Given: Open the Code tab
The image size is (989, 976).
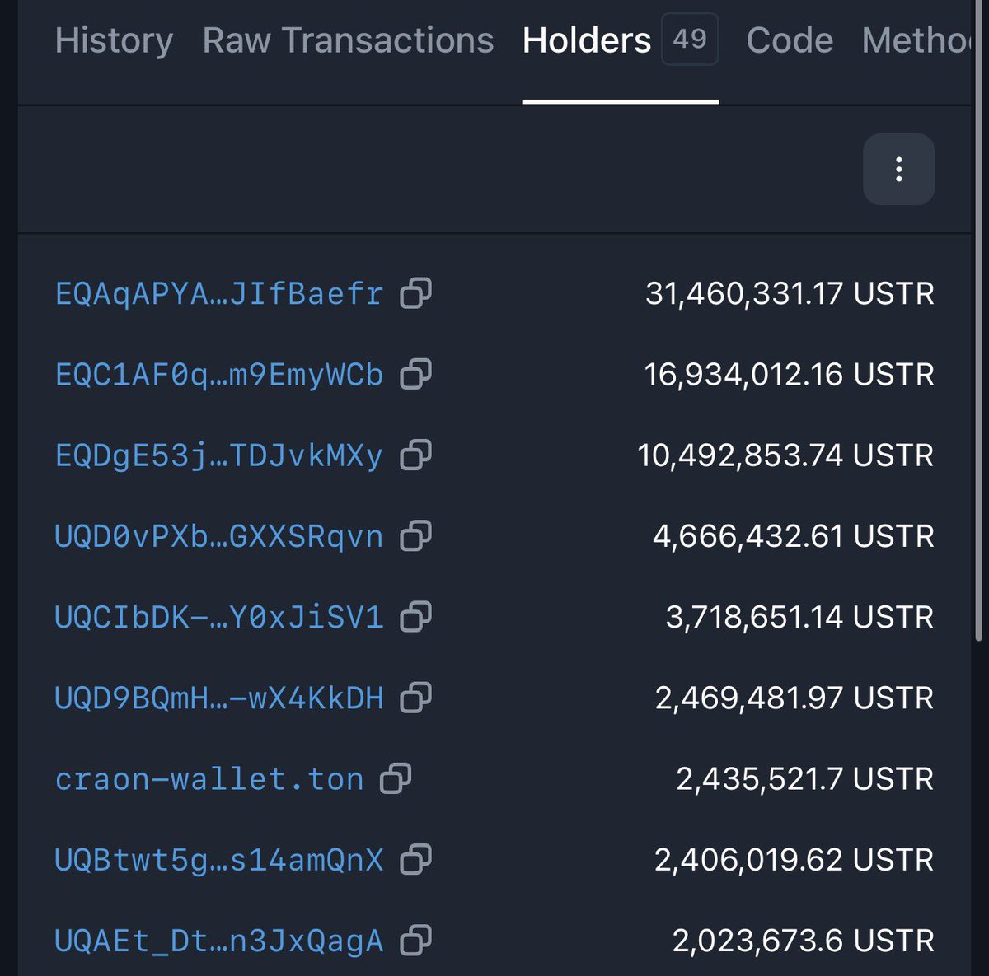Looking at the screenshot, I should coord(790,40).
